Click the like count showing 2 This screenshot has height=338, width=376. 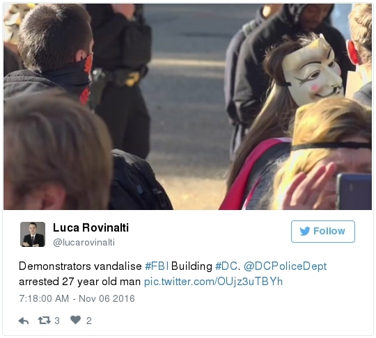(89, 321)
